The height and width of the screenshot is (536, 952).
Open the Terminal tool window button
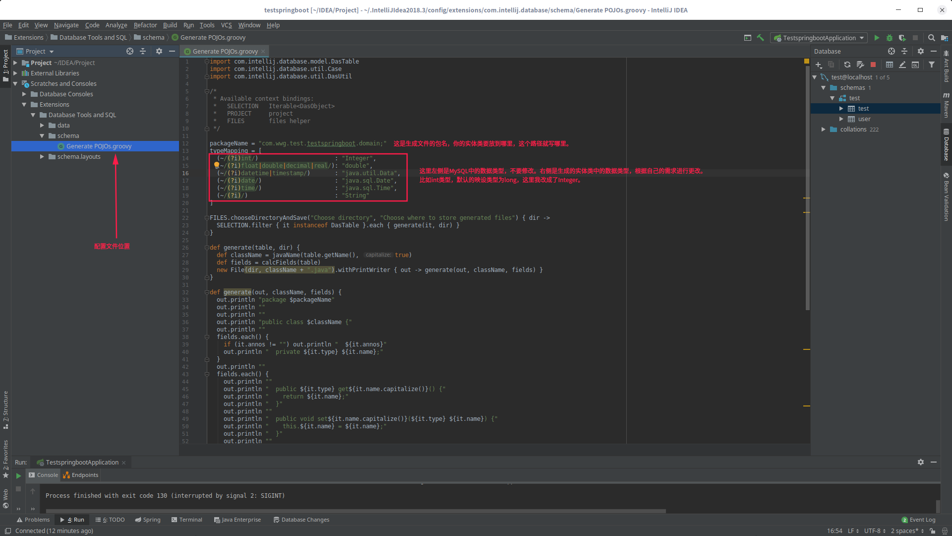tap(186, 520)
